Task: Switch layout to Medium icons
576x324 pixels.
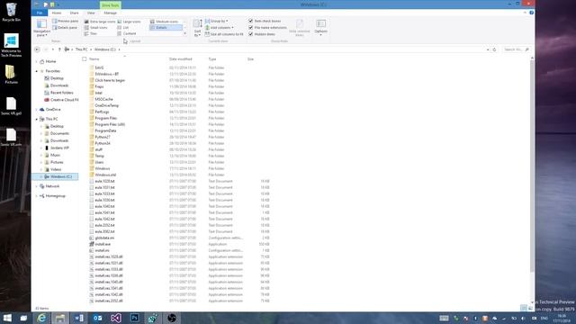Action: pos(164,22)
